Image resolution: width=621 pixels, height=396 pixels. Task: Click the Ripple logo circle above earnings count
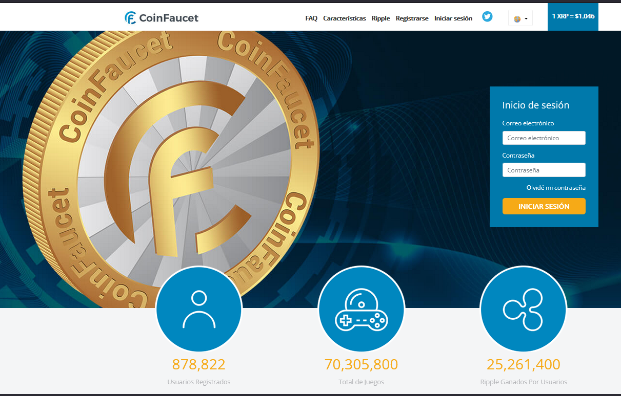[x=523, y=309]
